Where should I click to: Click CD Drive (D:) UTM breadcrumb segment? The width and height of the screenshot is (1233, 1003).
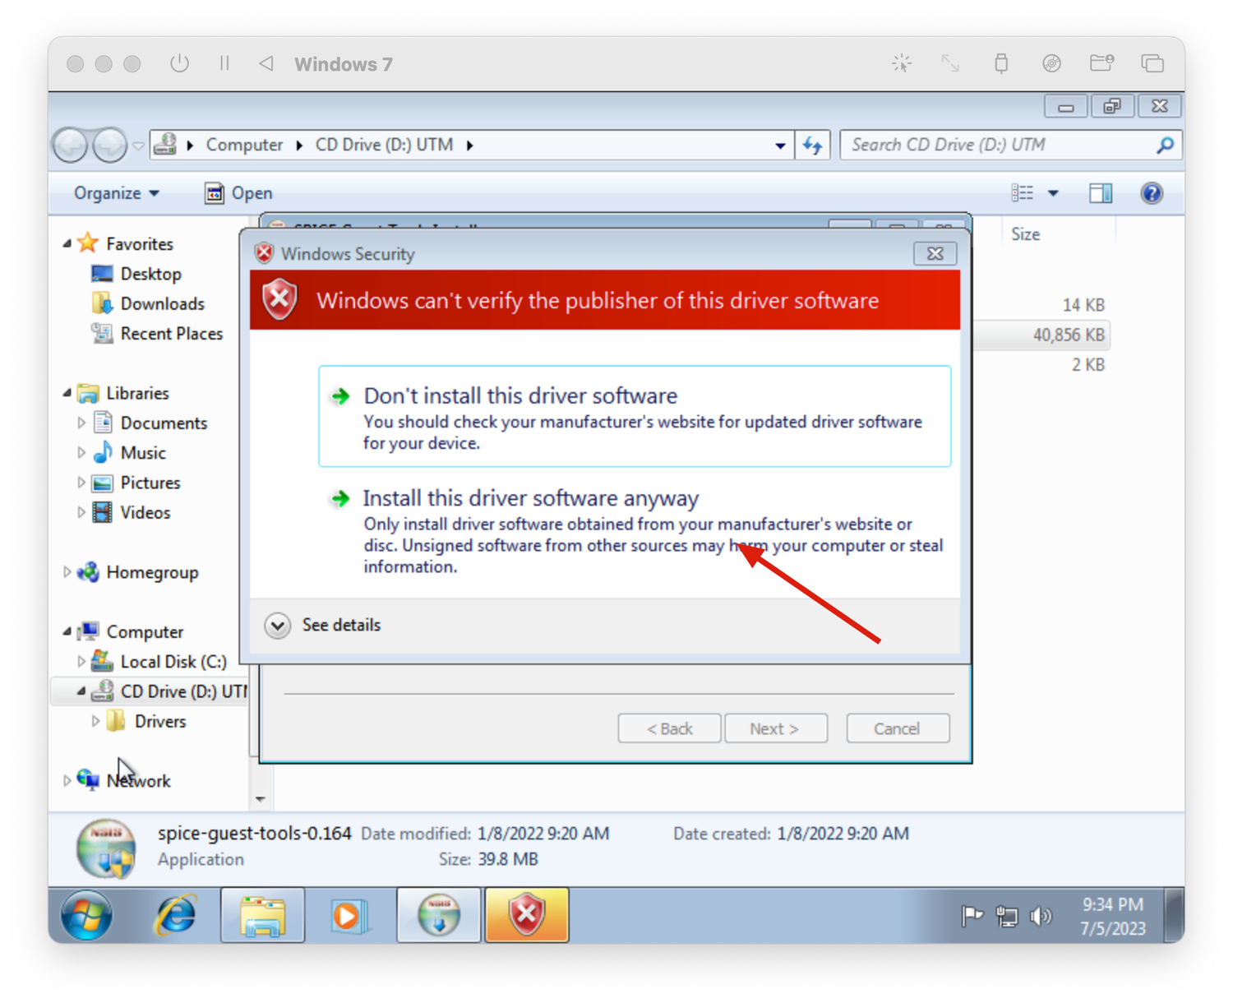coord(384,146)
